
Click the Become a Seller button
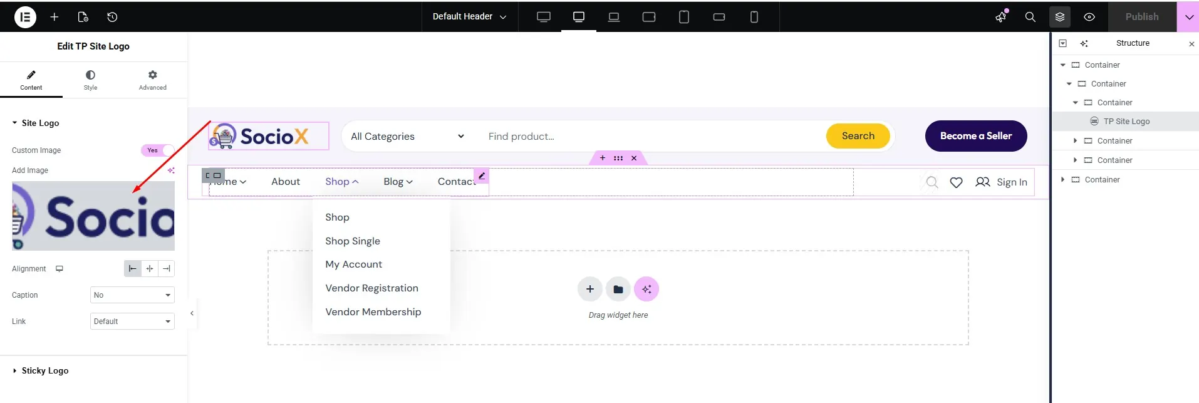(x=975, y=136)
